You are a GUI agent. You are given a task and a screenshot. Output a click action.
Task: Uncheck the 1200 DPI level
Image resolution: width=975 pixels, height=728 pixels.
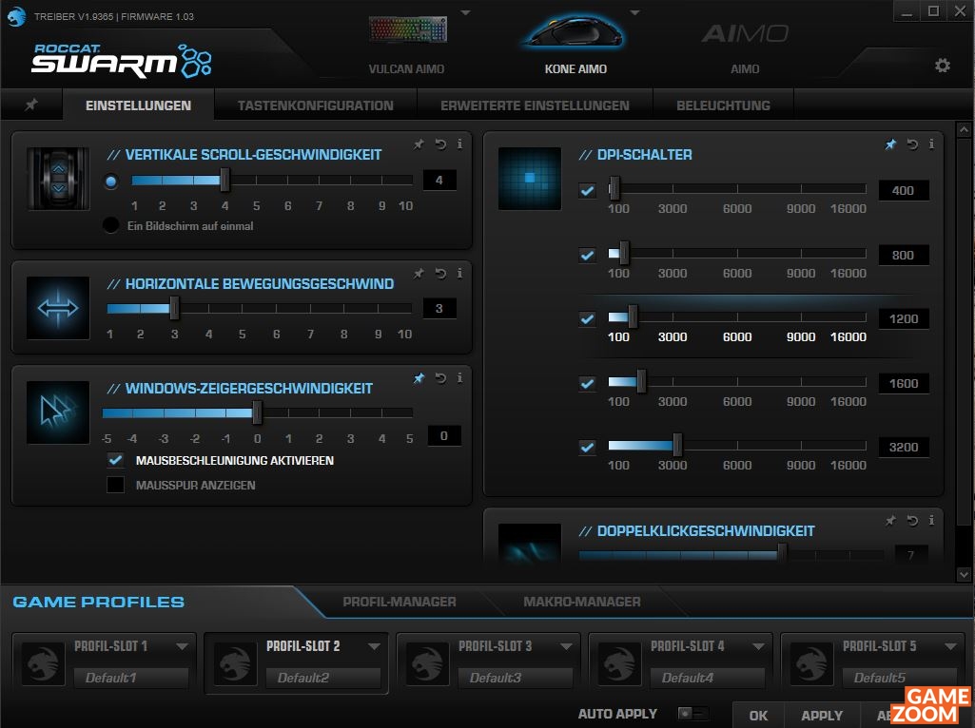click(x=587, y=318)
